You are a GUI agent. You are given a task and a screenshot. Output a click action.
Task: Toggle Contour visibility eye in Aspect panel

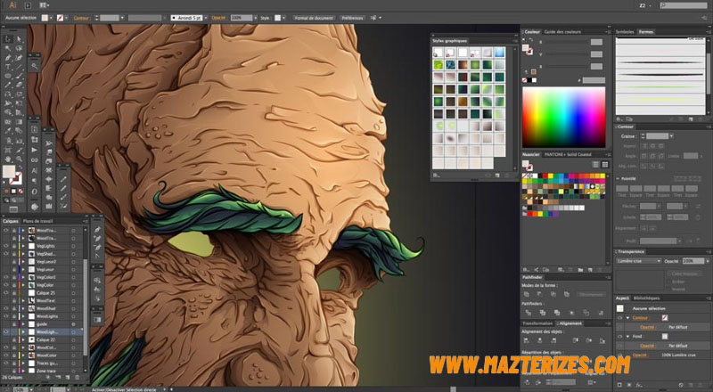point(619,318)
